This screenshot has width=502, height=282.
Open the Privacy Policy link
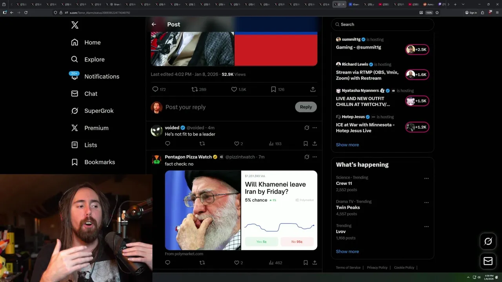[x=377, y=268]
